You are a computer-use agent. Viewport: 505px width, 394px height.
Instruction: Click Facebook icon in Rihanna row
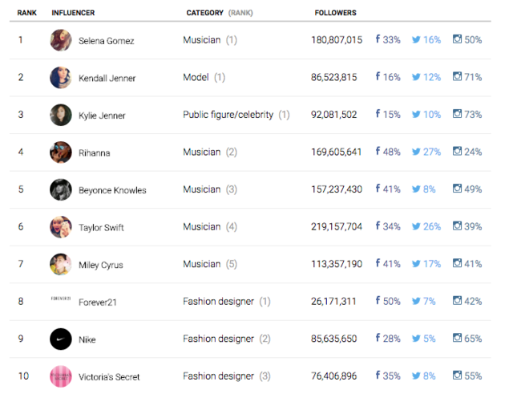tap(378, 151)
